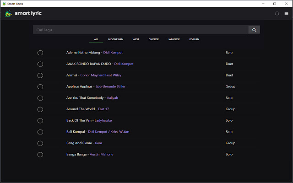This screenshot has width=293, height=183.
Task: Switch to the WEST tab
Action: (x=136, y=39)
